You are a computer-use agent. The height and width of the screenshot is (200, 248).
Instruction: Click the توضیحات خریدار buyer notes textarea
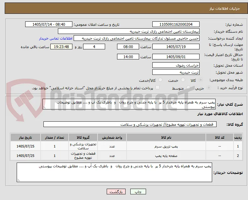tap(114, 172)
